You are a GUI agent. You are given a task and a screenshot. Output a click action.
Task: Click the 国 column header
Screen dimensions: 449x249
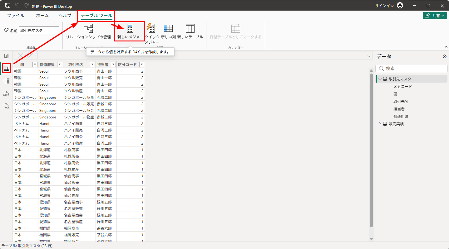click(x=25, y=65)
